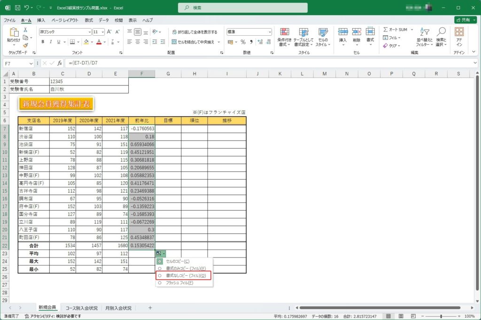Toggle bold formatting in the Font group
The image size is (481, 320).
pyautogui.click(x=43, y=42)
